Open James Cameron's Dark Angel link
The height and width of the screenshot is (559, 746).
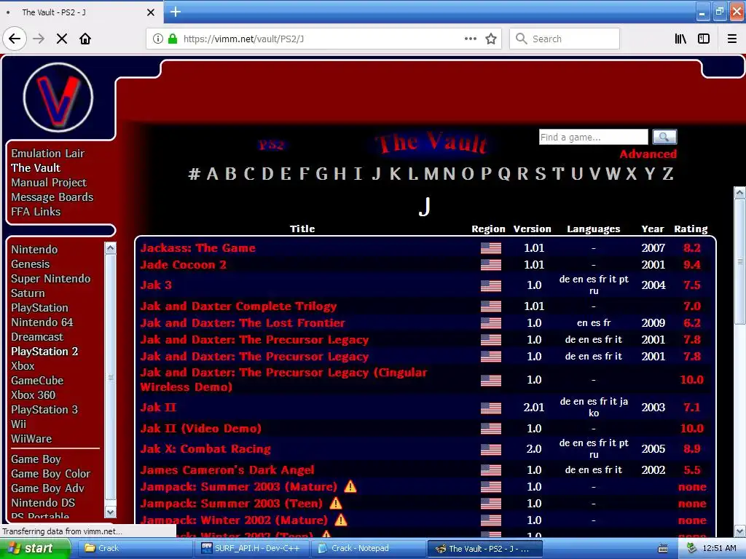point(227,469)
